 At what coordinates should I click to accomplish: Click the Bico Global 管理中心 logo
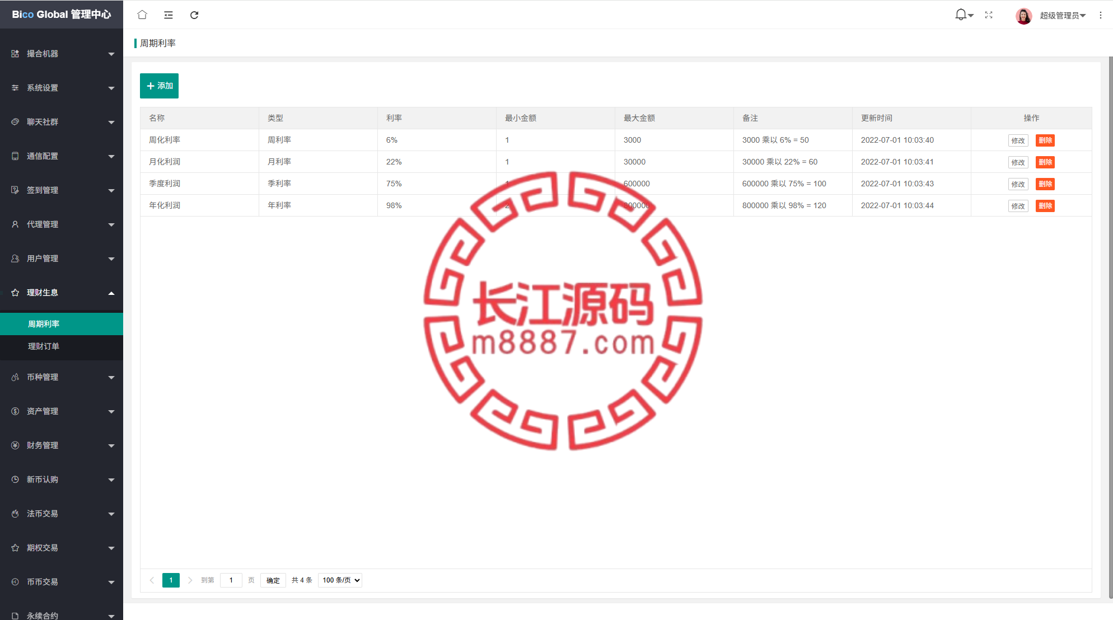click(x=62, y=15)
